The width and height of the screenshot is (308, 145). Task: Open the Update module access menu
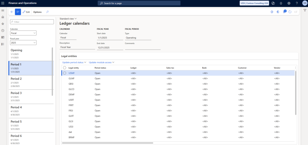pyautogui.click(x=101, y=62)
